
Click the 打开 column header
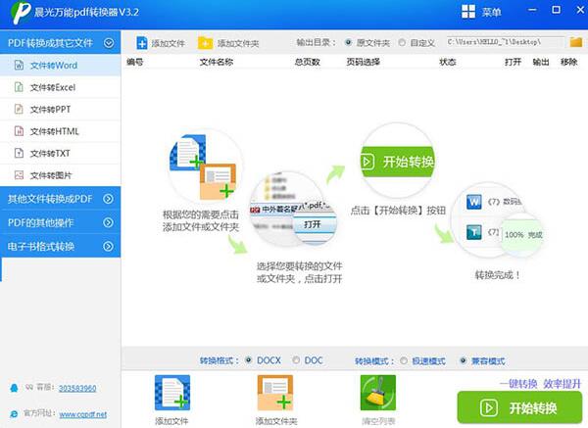point(513,62)
